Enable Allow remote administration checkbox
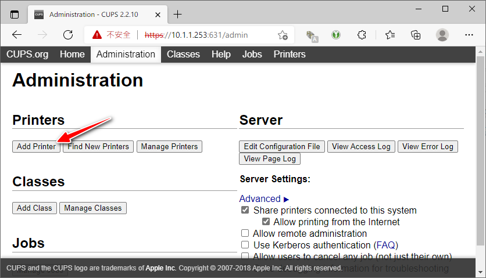Screen dimensions: 486x278 [245, 233]
